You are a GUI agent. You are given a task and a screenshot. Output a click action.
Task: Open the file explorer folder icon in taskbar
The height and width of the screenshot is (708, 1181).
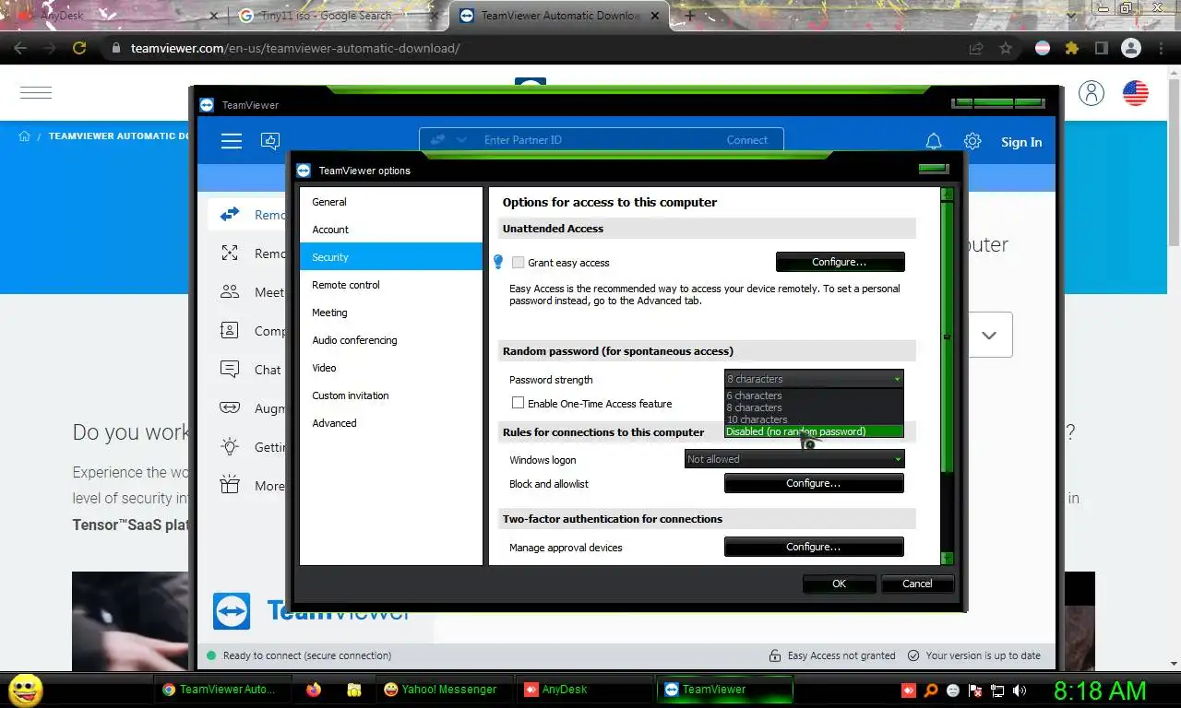(x=353, y=689)
